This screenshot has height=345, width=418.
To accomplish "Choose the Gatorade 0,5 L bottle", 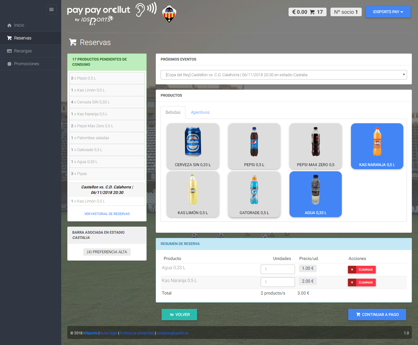I will click(x=254, y=194).
